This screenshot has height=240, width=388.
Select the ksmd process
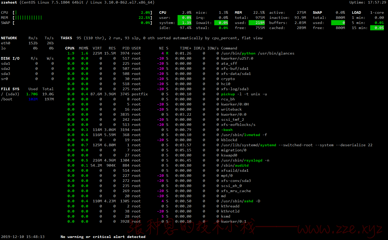tap(149, 216)
